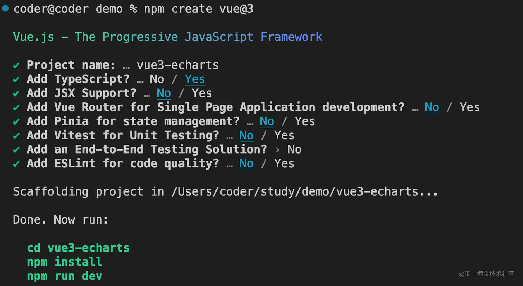523x286 pixels.
Task: Click the checkmark beside 'Add Vue Router'
Action: (x=16, y=108)
